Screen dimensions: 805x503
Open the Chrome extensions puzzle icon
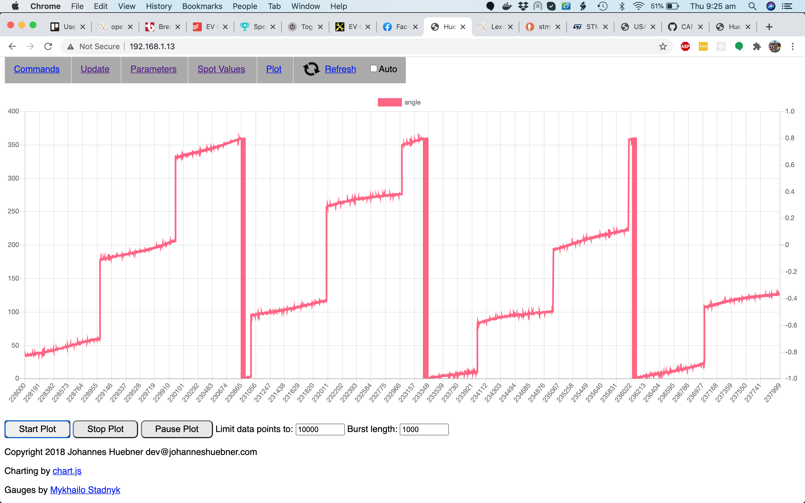click(x=757, y=46)
